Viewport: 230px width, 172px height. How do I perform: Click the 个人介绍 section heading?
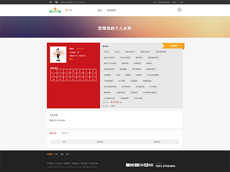coord(53,115)
